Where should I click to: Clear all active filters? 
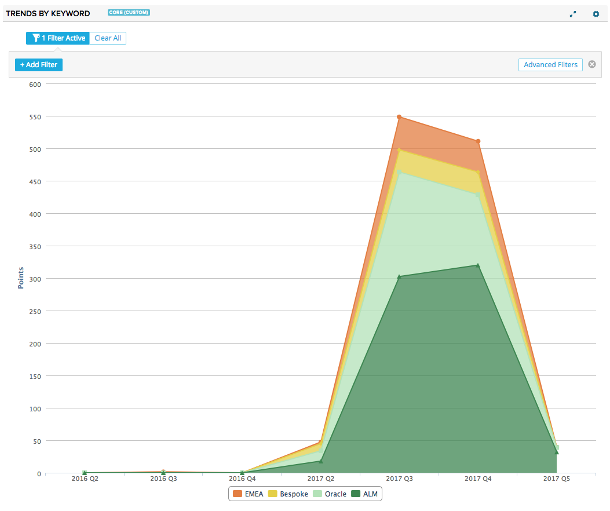click(108, 38)
